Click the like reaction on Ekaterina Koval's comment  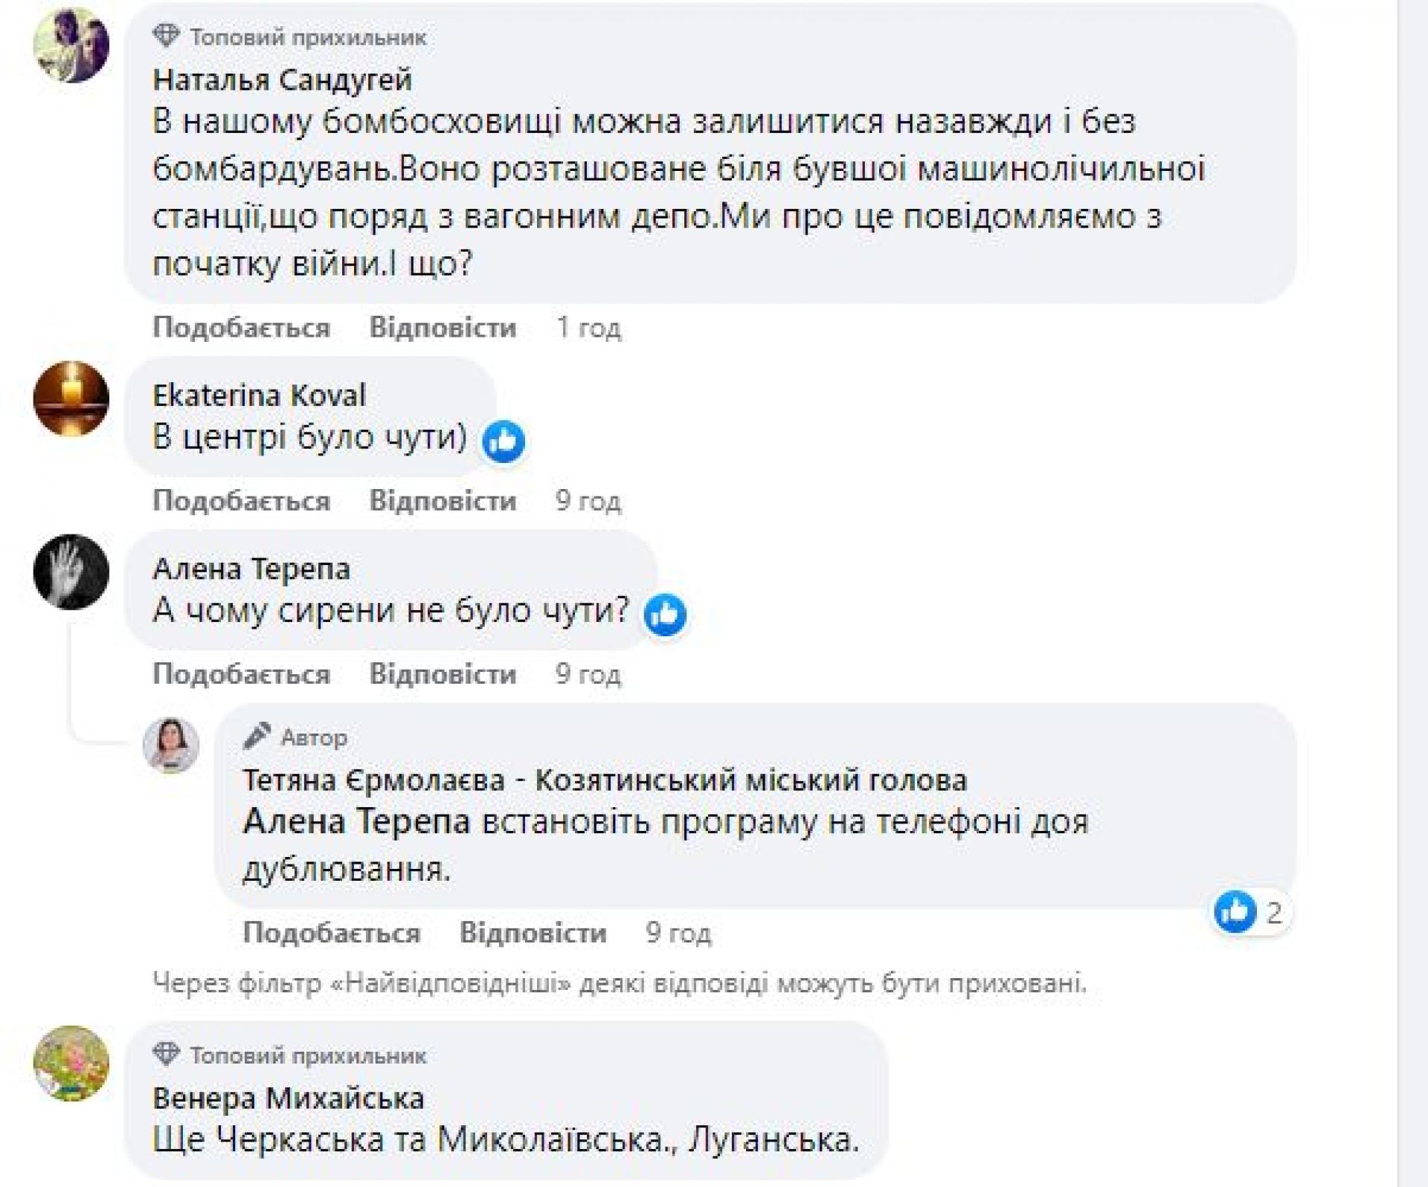[504, 442]
